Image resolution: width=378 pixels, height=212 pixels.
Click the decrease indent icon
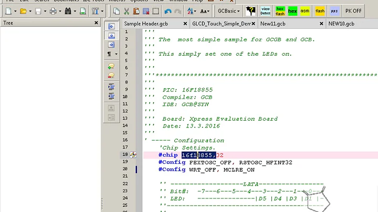tap(111, 97)
